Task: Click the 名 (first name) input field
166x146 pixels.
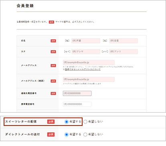Action: (x=123, y=41)
